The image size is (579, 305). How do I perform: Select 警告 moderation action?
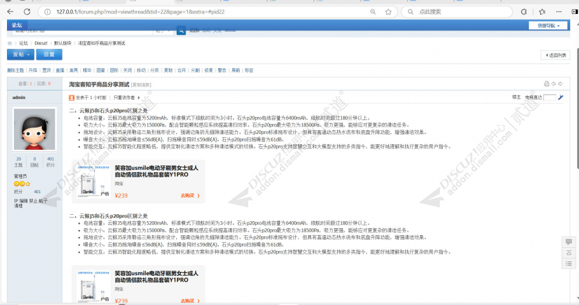tap(222, 70)
